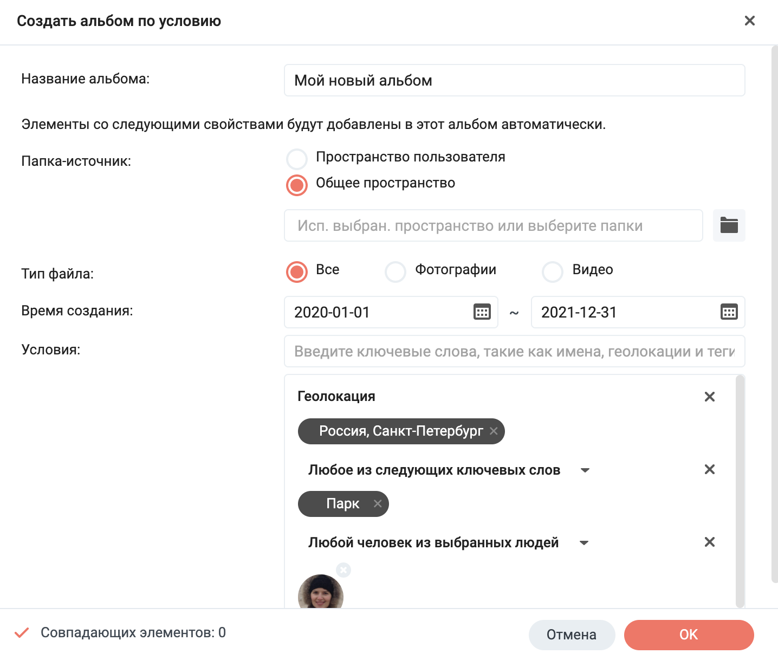Remove the Парк keyword tag
Viewport: 778px width, 660px height.
tap(378, 503)
